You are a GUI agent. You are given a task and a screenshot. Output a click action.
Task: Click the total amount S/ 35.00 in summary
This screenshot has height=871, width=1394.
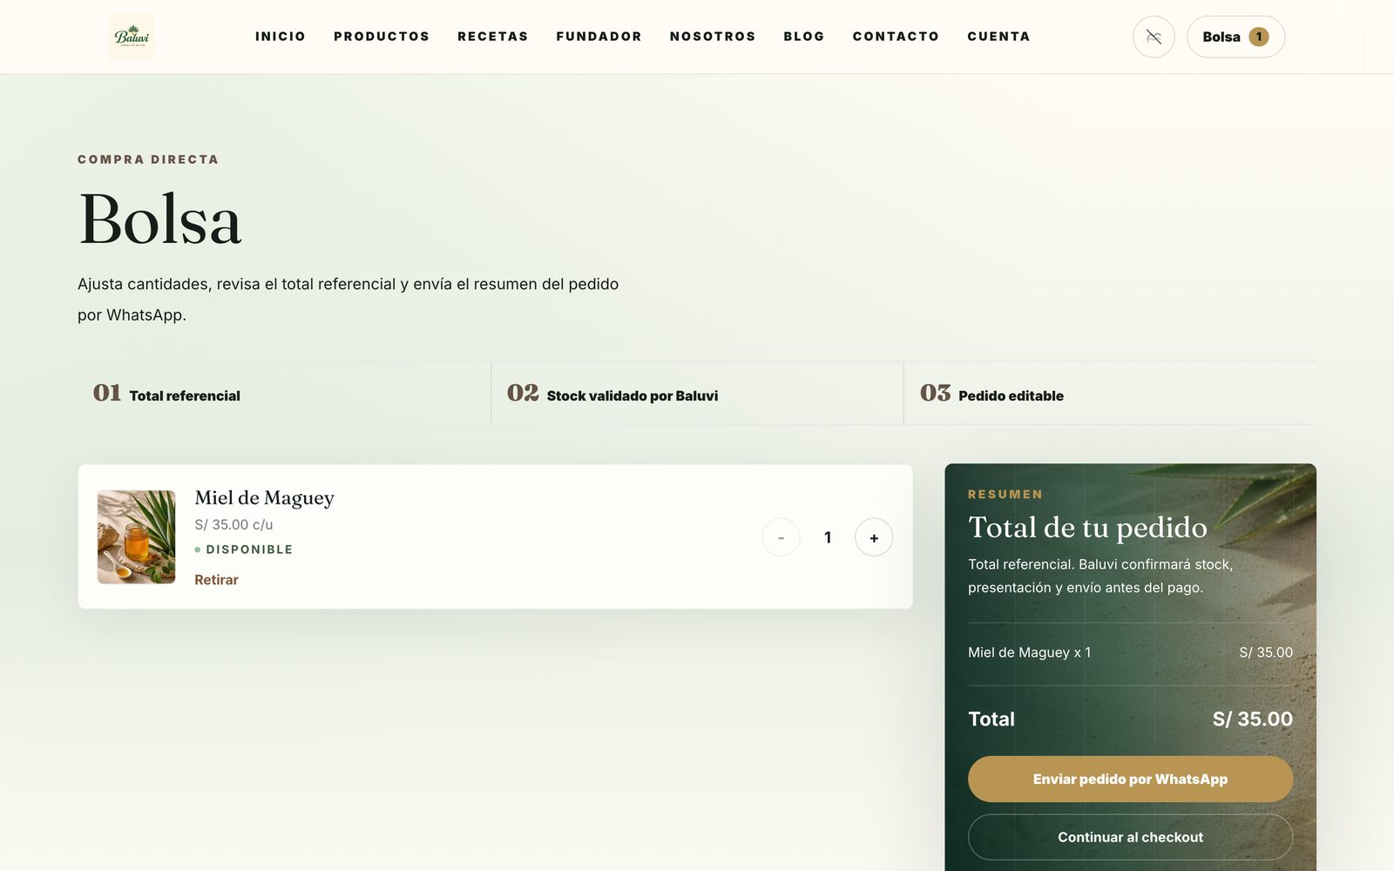point(1252,719)
